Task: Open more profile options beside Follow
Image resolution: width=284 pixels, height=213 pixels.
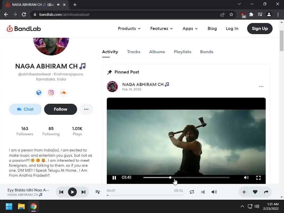Action: point(86,109)
